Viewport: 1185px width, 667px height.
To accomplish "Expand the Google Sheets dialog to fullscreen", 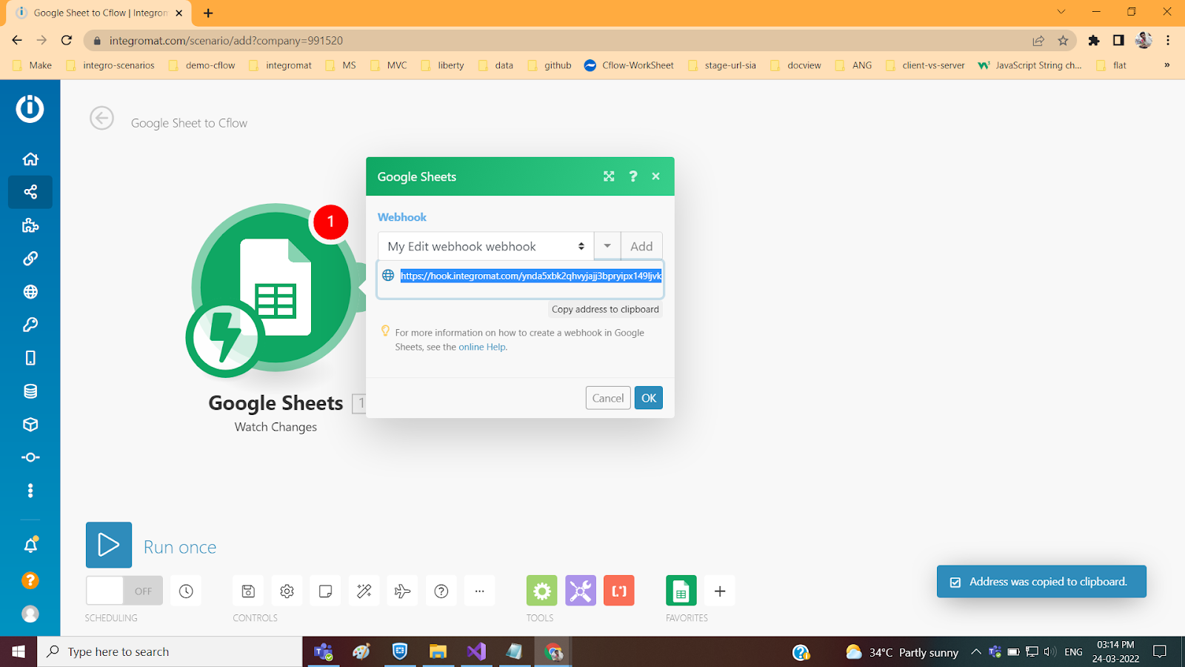I will (609, 176).
